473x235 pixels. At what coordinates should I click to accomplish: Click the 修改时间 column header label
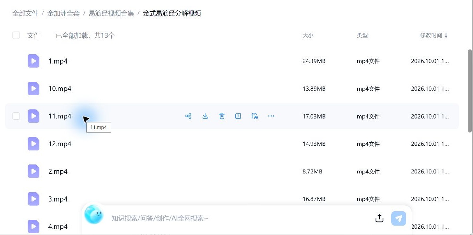pos(431,35)
